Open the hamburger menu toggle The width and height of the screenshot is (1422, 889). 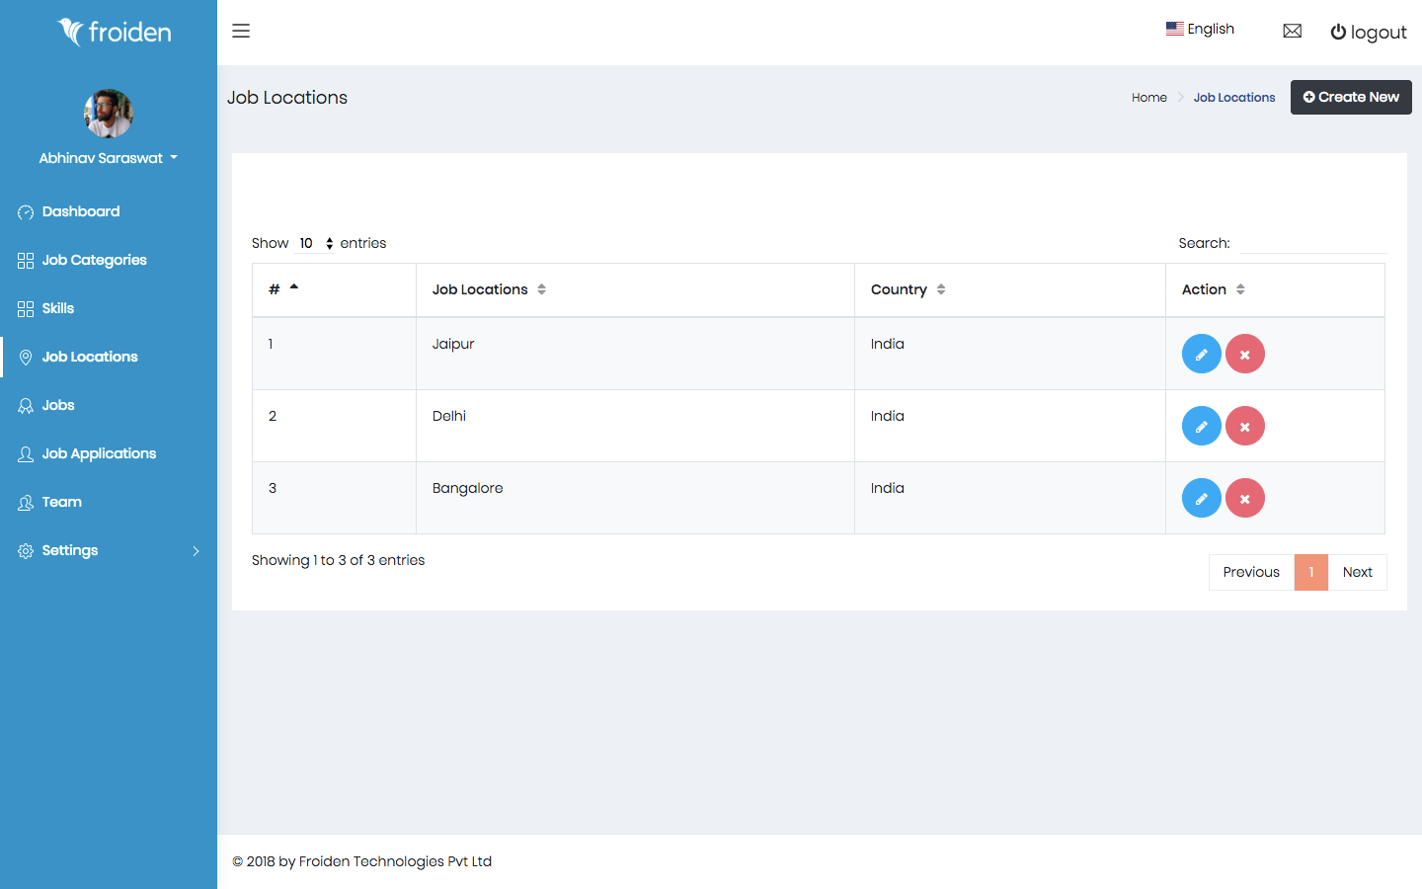coord(241,31)
